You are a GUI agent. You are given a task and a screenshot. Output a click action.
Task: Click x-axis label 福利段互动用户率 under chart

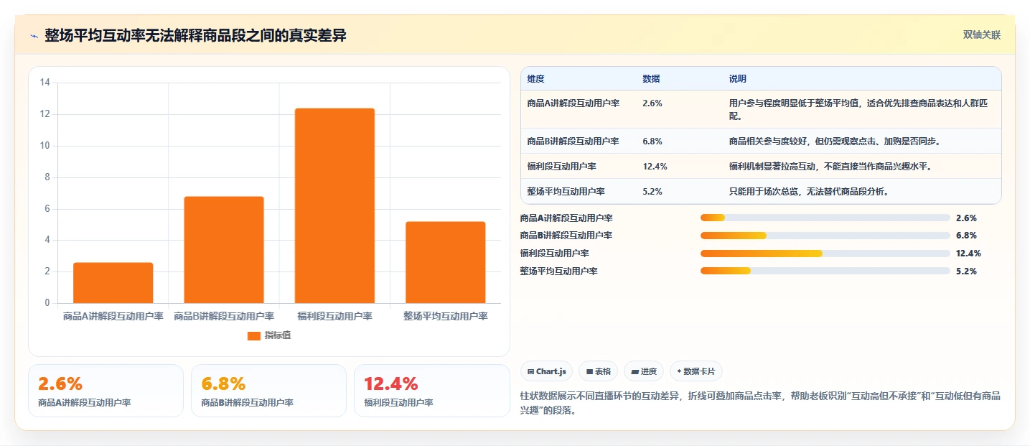pyautogui.click(x=334, y=316)
